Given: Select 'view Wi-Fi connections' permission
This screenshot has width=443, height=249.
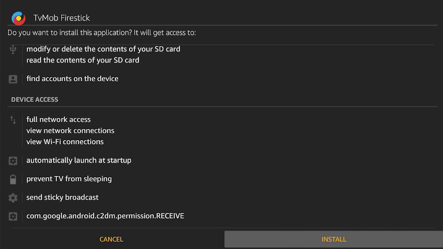Looking at the screenshot, I should [65, 142].
